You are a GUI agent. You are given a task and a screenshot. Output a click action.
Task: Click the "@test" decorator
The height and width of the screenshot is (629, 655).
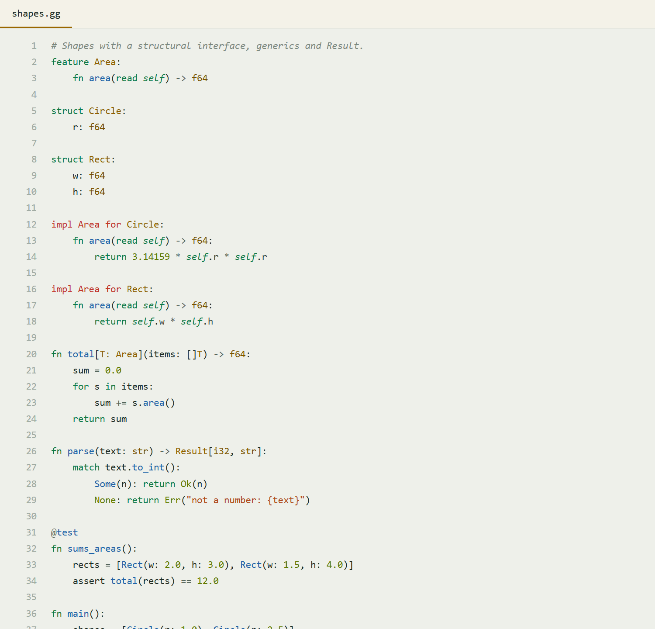pyautogui.click(x=65, y=532)
